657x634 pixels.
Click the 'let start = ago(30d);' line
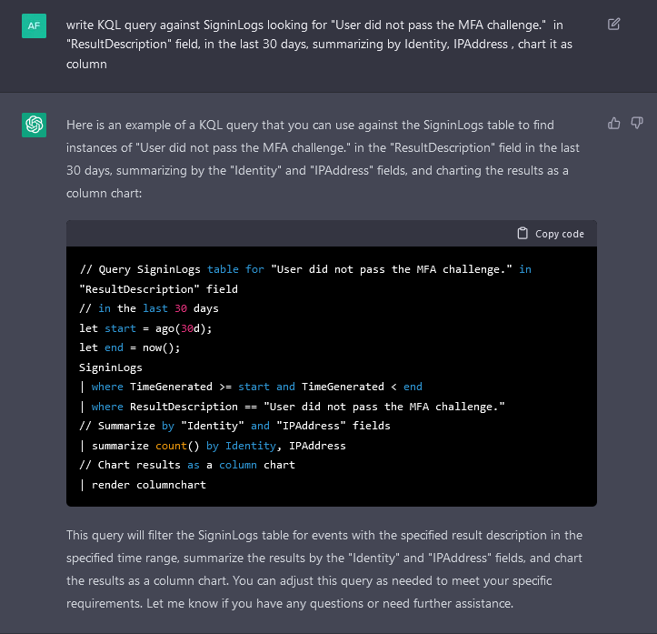[145, 328]
